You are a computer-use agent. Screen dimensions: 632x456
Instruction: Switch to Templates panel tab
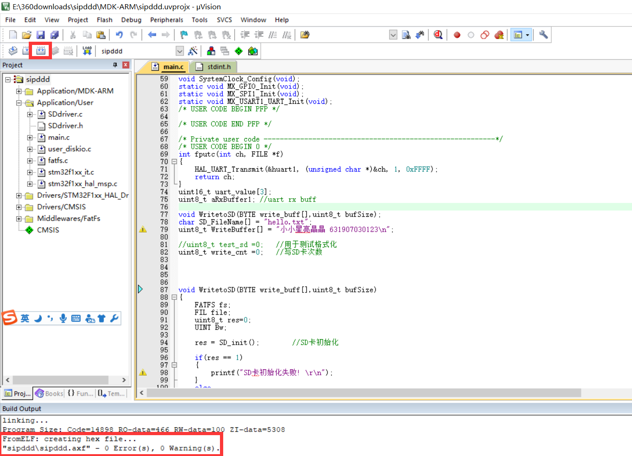click(x=111, y=393)
